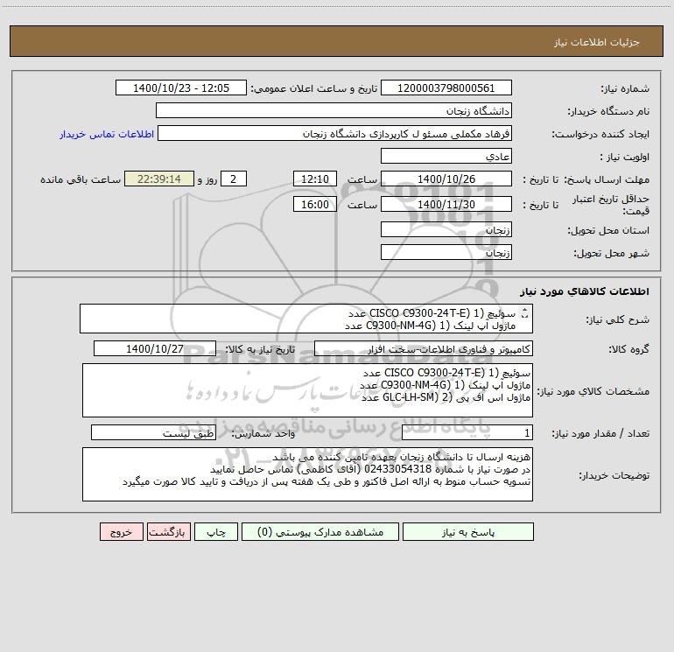Click the label واحد شمارش
Viewport: 674px width, 652px height.
pos(263,434)
